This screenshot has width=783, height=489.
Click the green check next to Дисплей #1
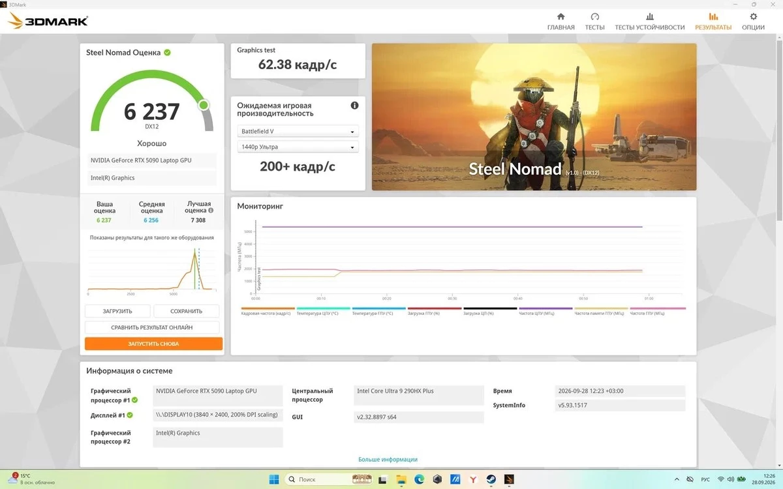click(130, 415)
